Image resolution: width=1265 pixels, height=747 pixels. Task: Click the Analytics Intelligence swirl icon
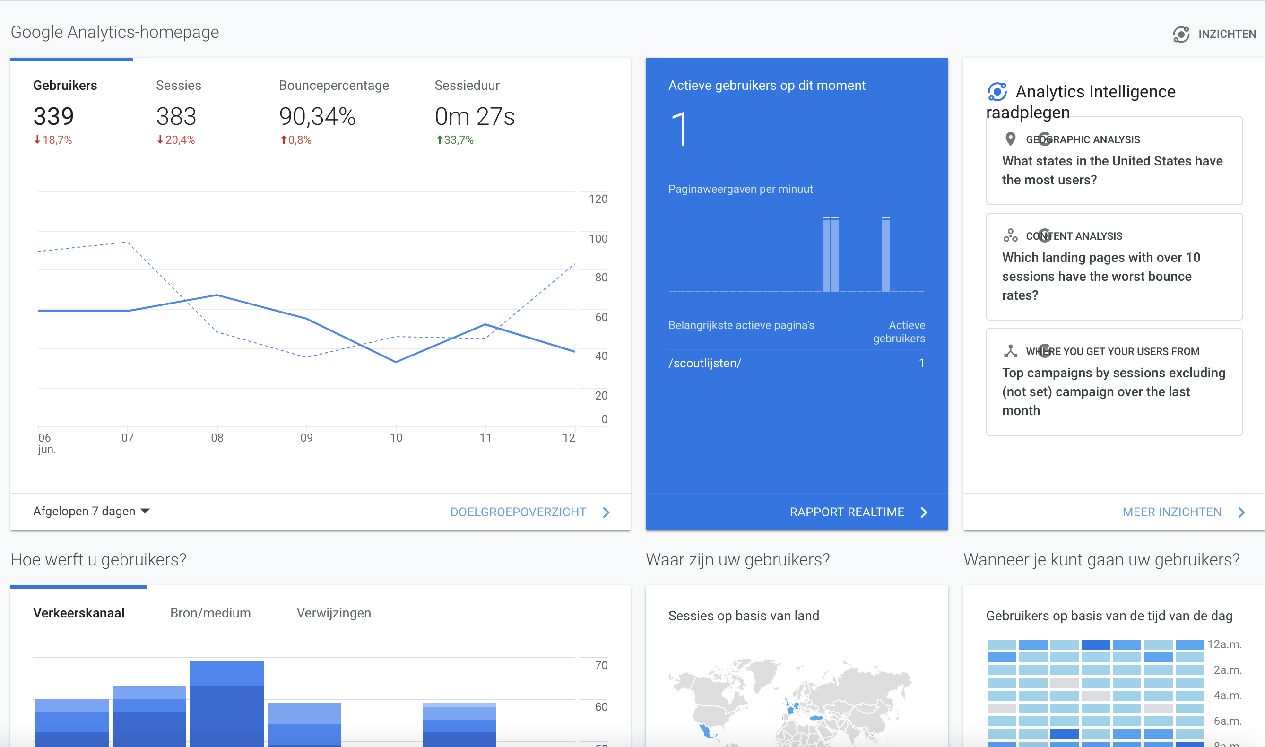point(997,92)
